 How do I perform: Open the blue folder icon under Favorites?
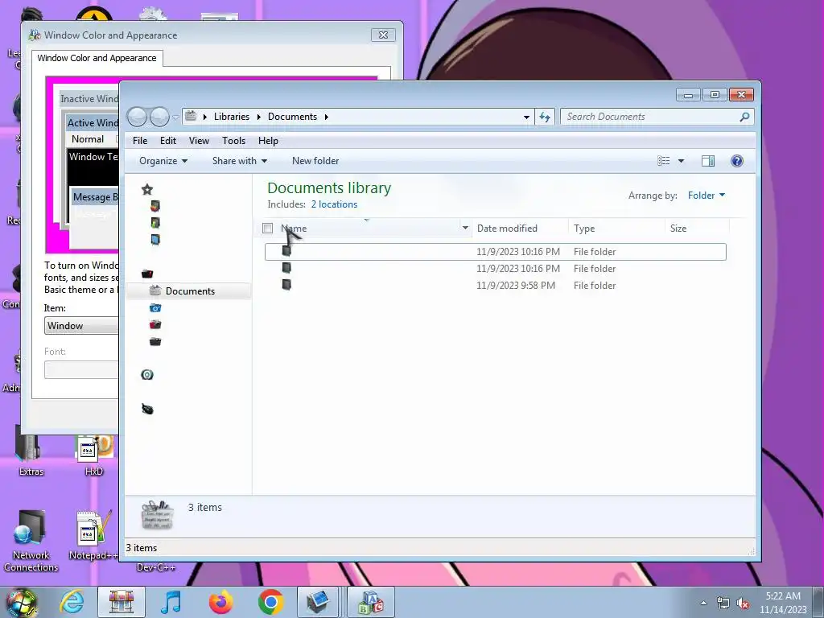(155, 240)
